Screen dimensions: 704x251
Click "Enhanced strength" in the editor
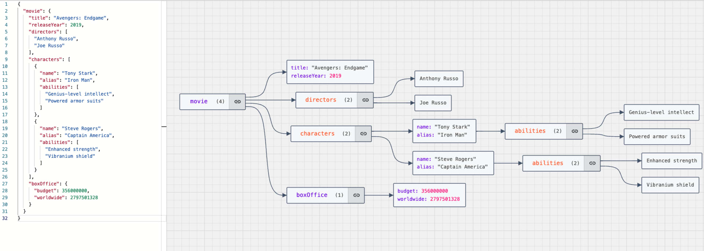[x=71, y=149]
